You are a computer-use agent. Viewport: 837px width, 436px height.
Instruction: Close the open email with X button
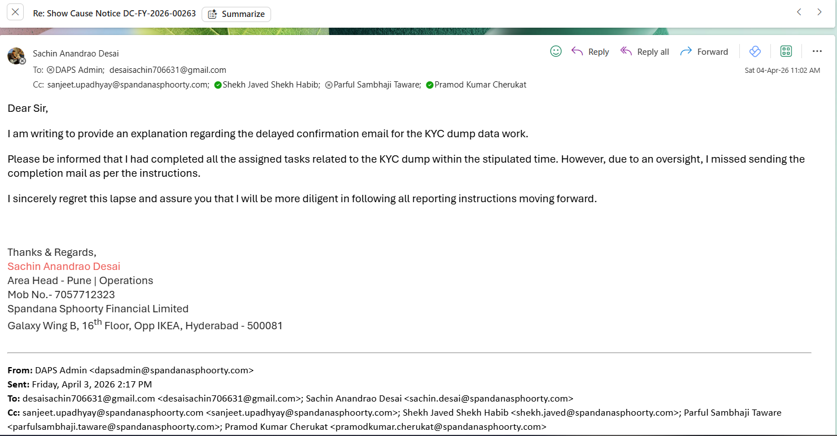click(x=15, y=12)
